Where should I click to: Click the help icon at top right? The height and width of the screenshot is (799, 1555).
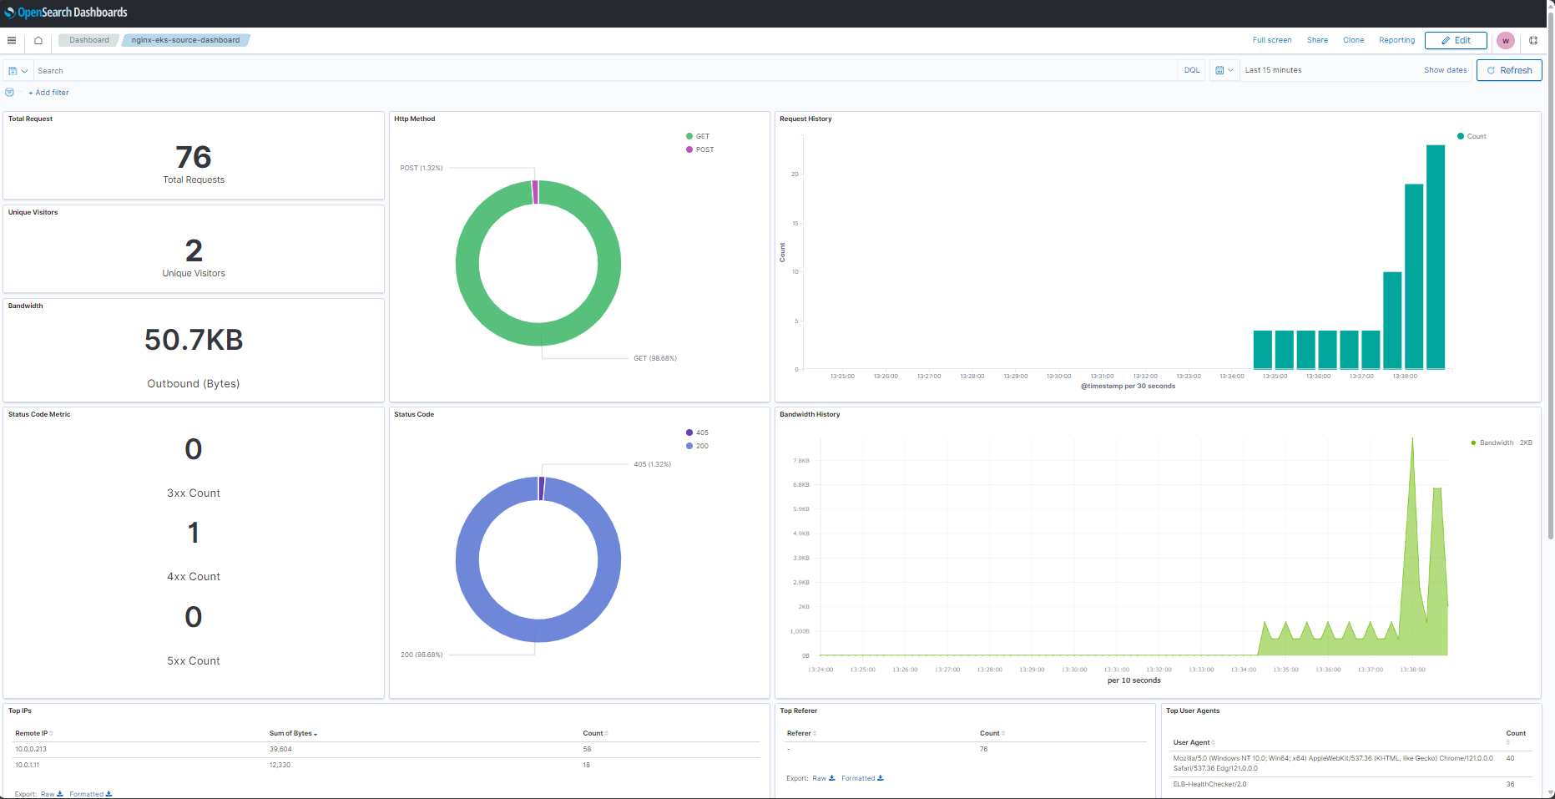[x=1533, y=40]
